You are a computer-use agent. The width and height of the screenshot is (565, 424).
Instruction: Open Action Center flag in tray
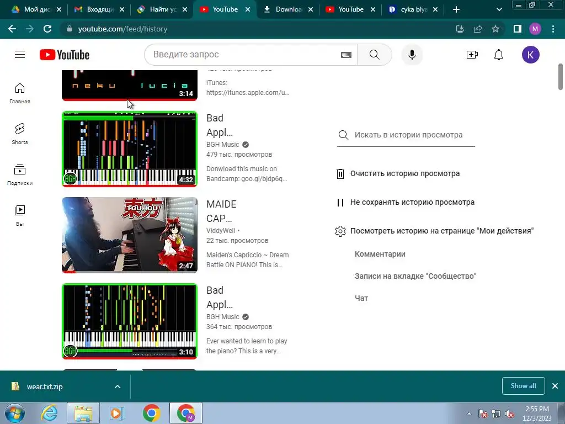[483, 414]
